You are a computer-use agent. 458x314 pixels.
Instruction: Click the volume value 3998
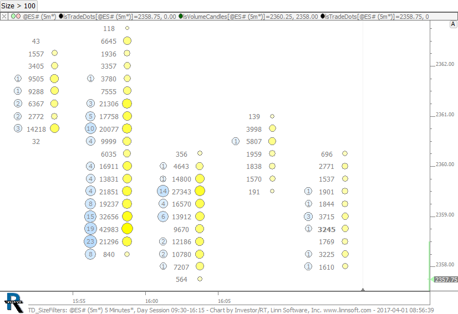pos(254,129)
